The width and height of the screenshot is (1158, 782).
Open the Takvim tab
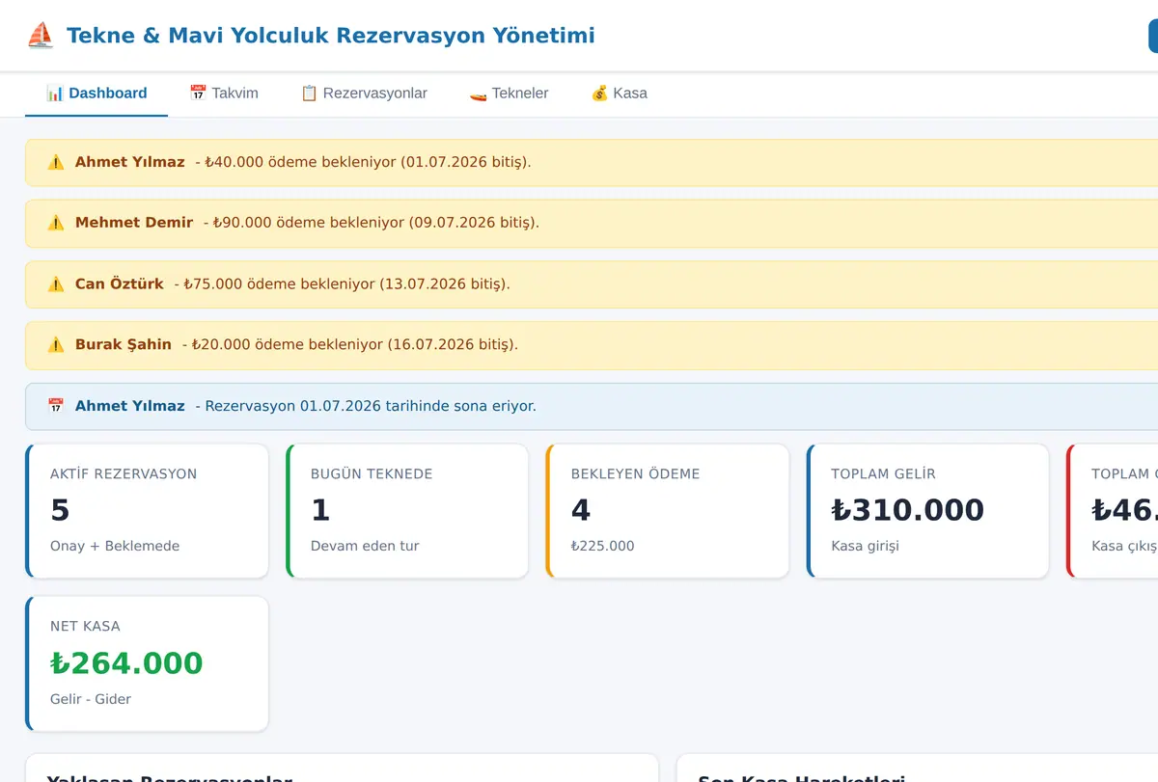coord(224,94)
